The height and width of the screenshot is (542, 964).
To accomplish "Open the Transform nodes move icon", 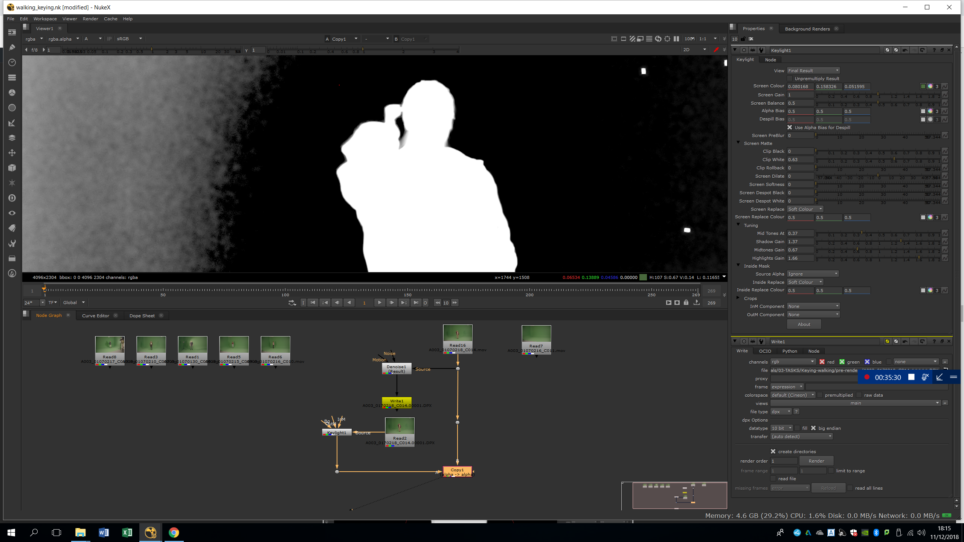I will coord(12,153).
